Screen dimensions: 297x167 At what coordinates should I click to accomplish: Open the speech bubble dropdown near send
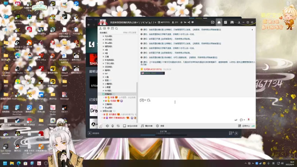coord(242,120)
